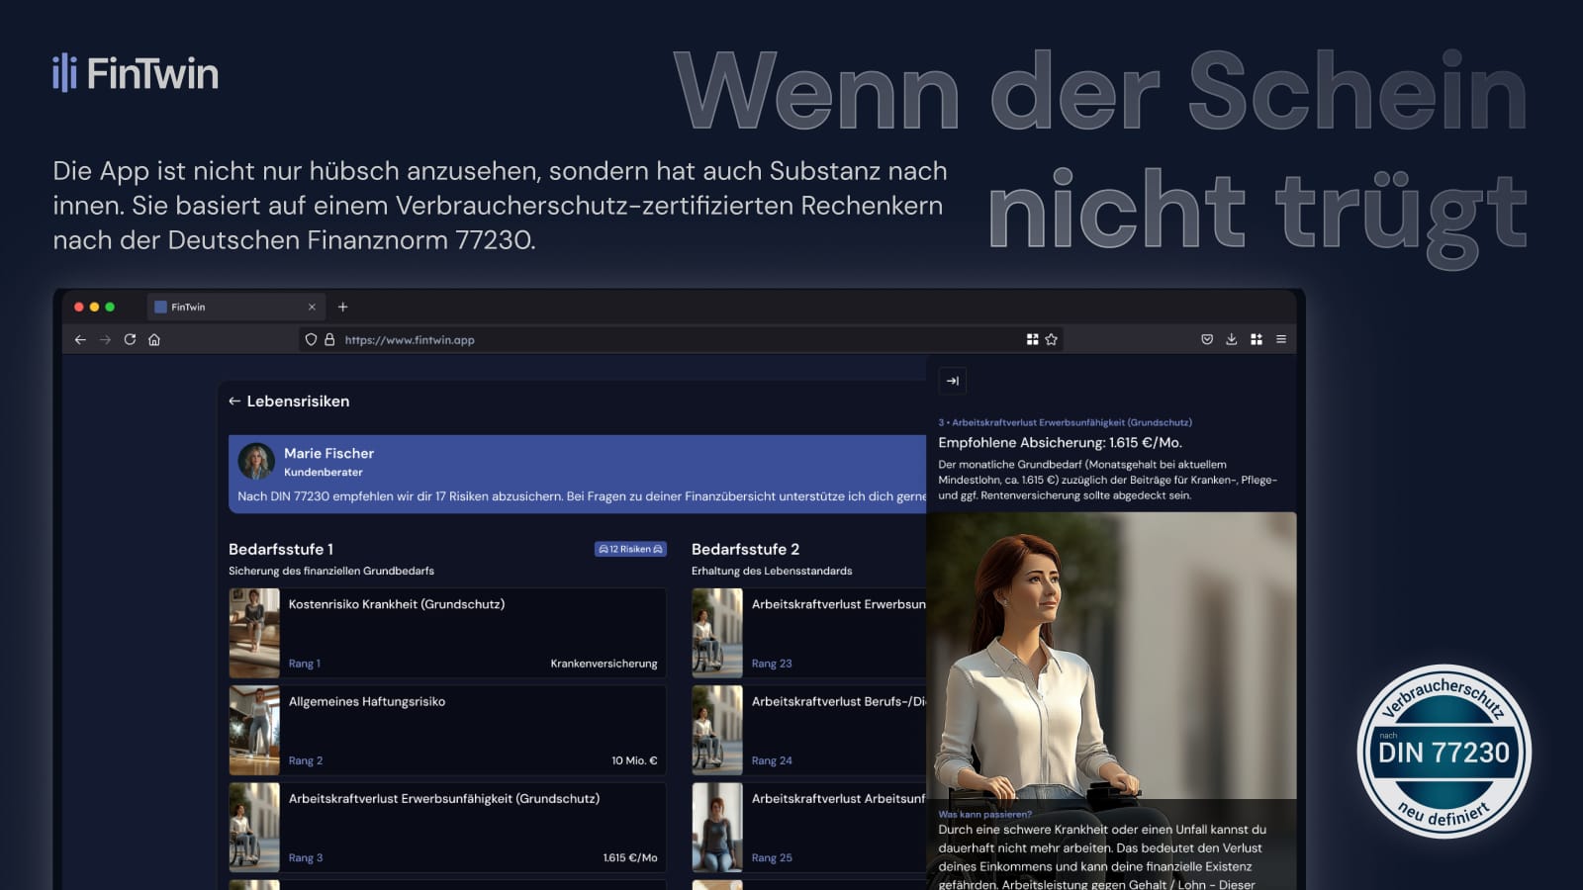Open the Pocket save icon

pyautogui.click(x=1207, y=339)
